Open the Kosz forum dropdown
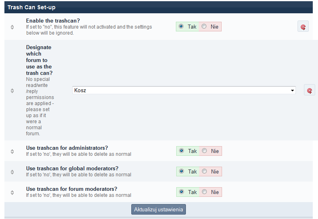 pos(184,90)
